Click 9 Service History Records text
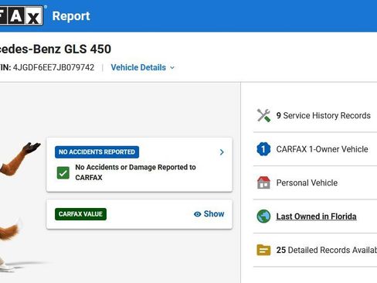This screenshot has width=377, height=283. tap(323, 115)
